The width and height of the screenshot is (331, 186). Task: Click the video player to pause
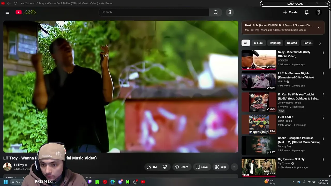click(121, 87)
